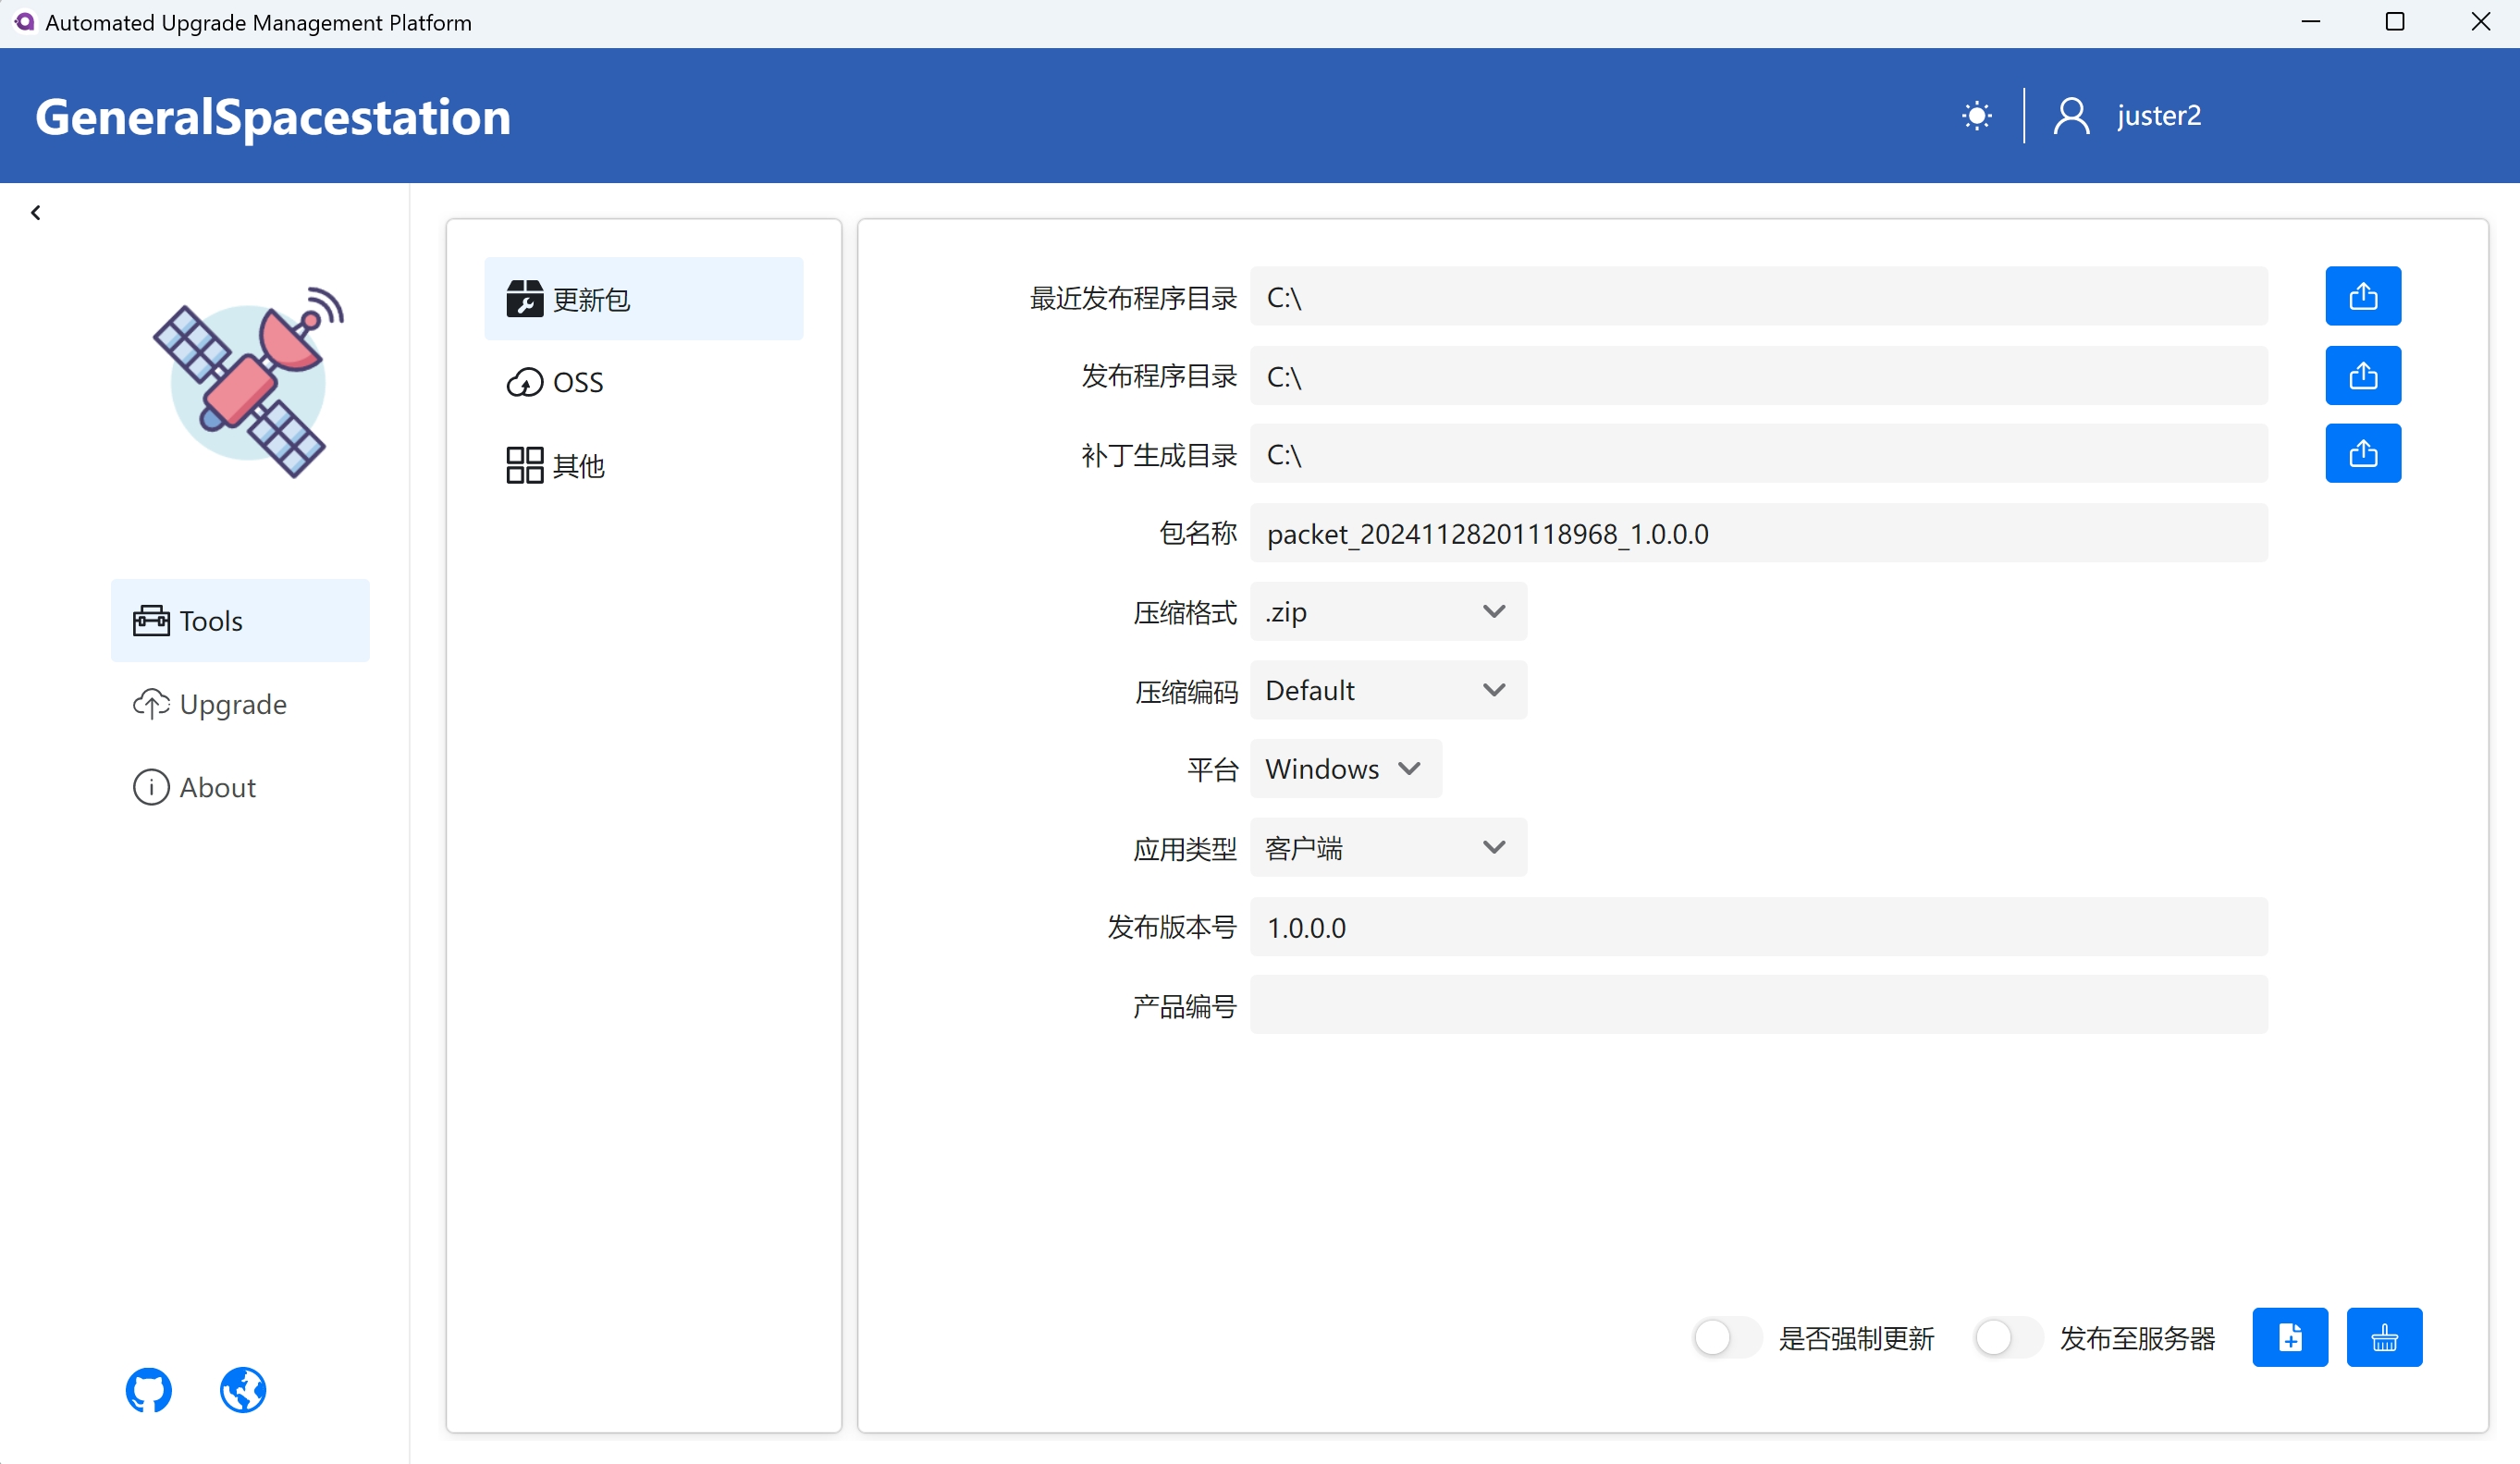Open the 压缩编码 Default dropdown
Viewport: 2520px width, 1464px height.
click(x=1389, y=690)
